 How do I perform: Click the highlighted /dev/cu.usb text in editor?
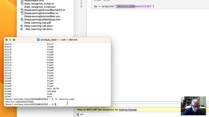[x=126, y=6]
